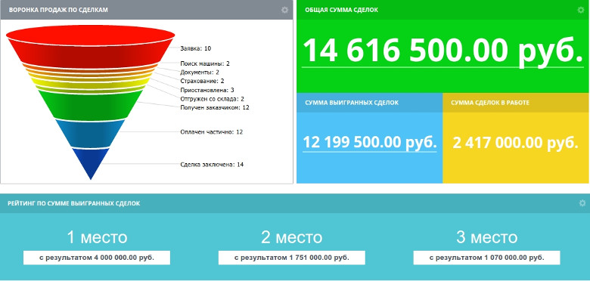Click the 2 417 000.00 руб. in-work amount
Screen dimensions: 590x281
[x=515, y=143]
